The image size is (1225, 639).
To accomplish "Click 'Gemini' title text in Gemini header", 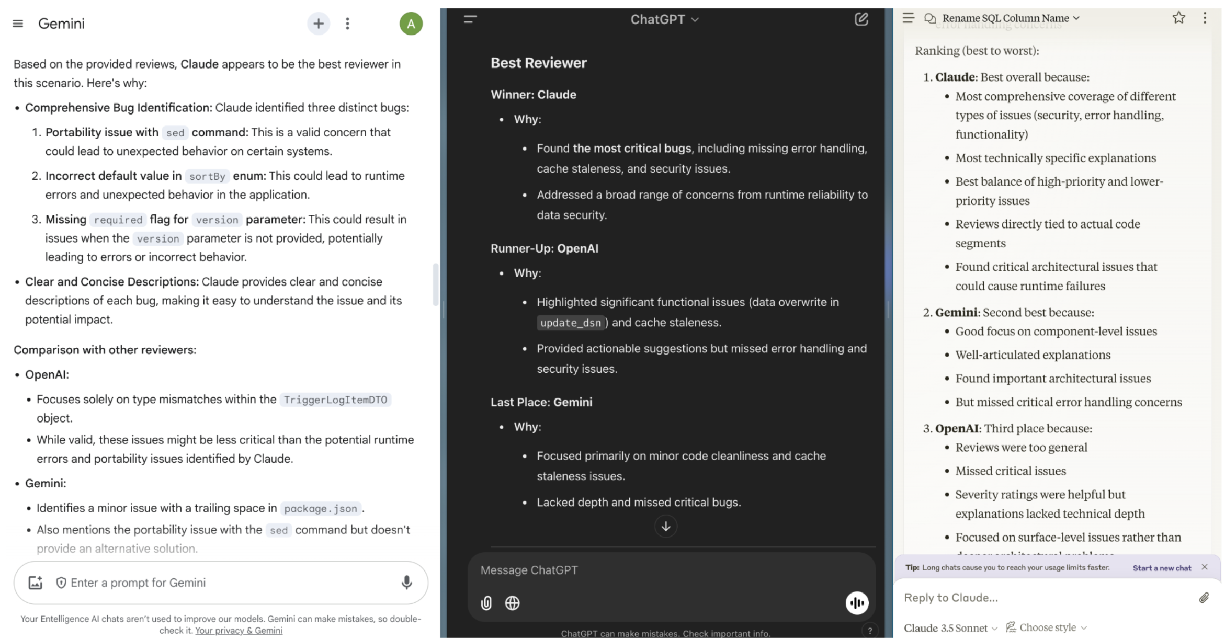I will click(61, 24).
